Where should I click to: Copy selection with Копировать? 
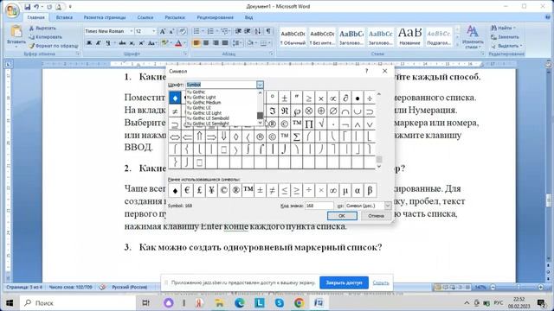tap(45, 36)
